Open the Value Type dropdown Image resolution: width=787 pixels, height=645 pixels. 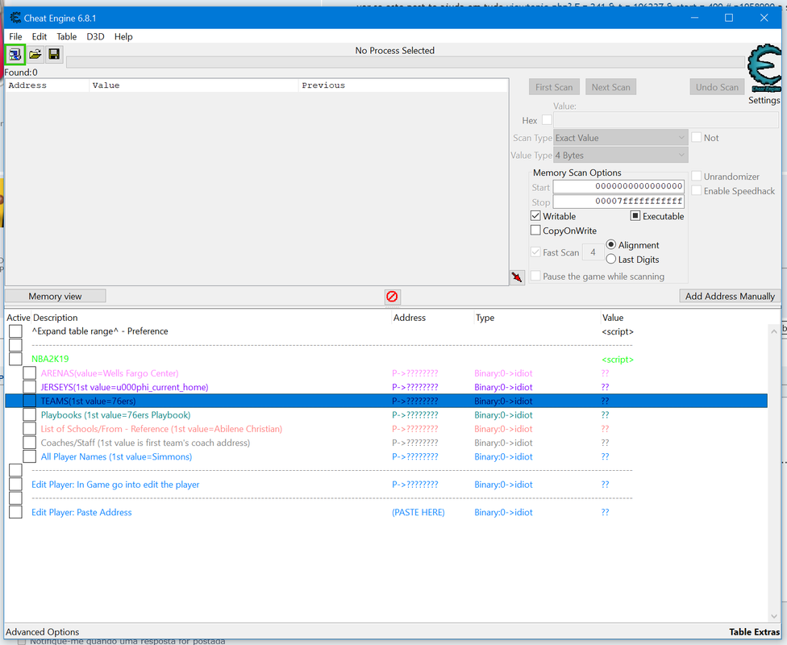[x=621, y=155]
